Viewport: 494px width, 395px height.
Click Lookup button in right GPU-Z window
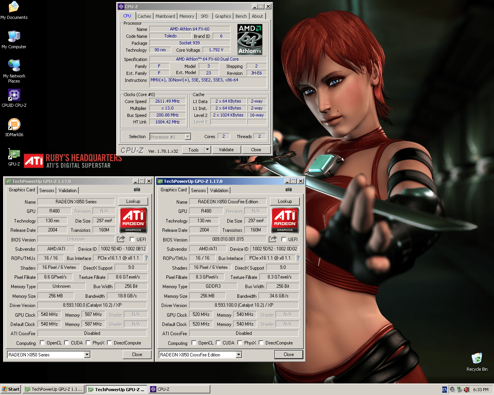tap(285, 201)
